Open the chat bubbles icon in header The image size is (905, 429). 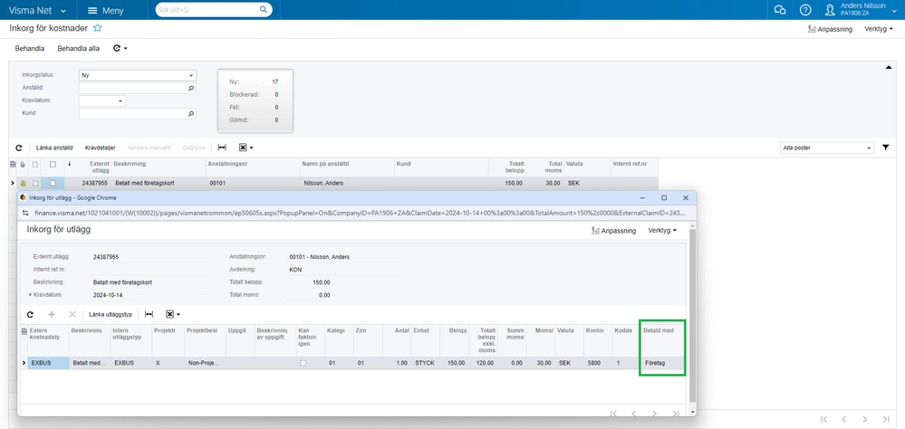[x=780, y=10]
